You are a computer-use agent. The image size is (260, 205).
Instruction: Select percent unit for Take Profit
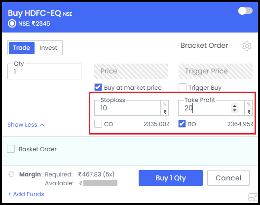pos(248,104)
